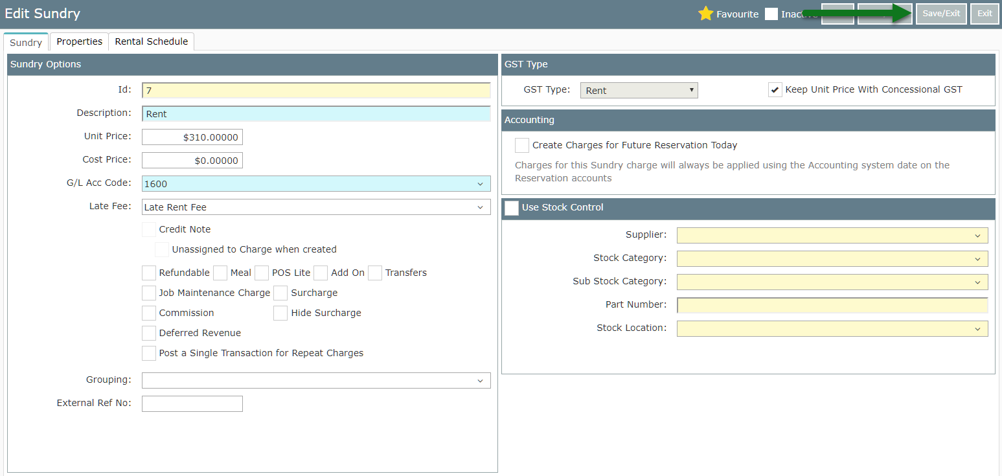Toggle the Inactive checkbox
The height and width of the screenshot is (476, 1002).
[771, 14]
